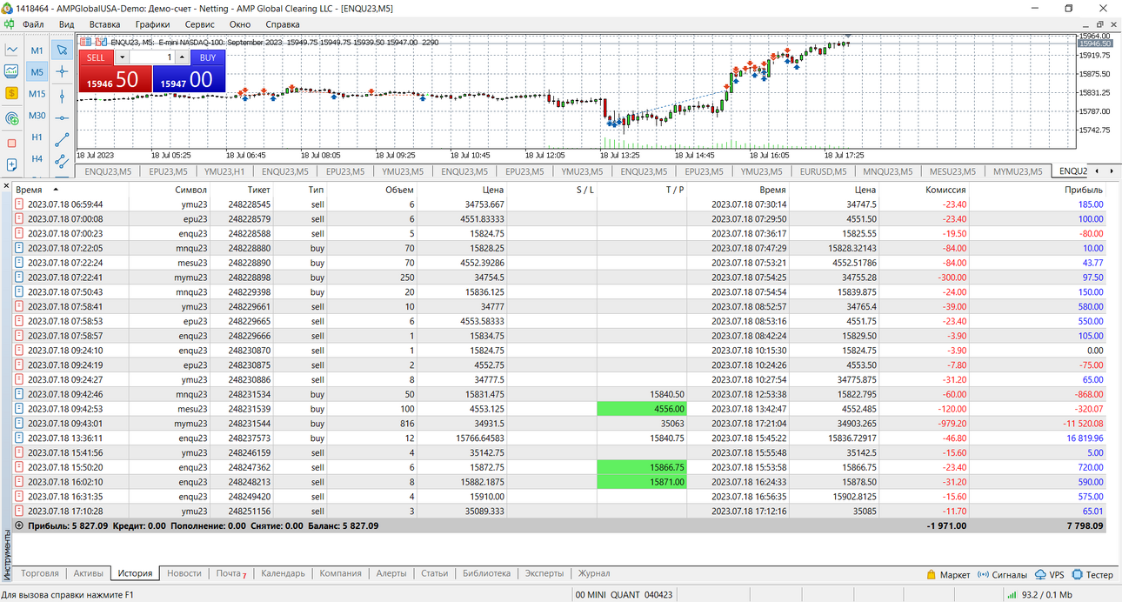
Task: Pick the horizontal line drawing tool
Action: tap(62, 117)
